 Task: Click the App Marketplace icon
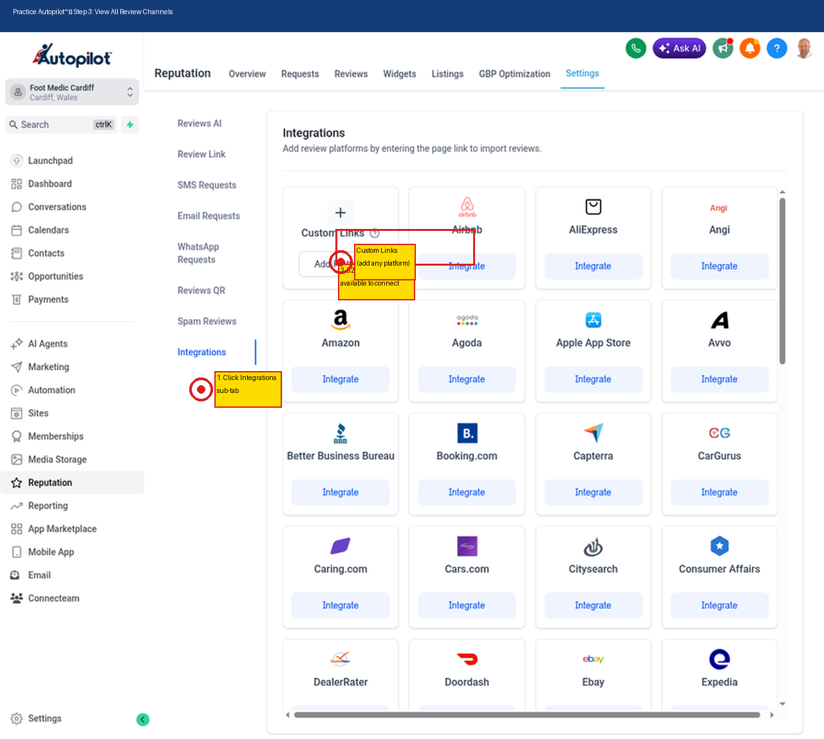[x=17, y=529]
